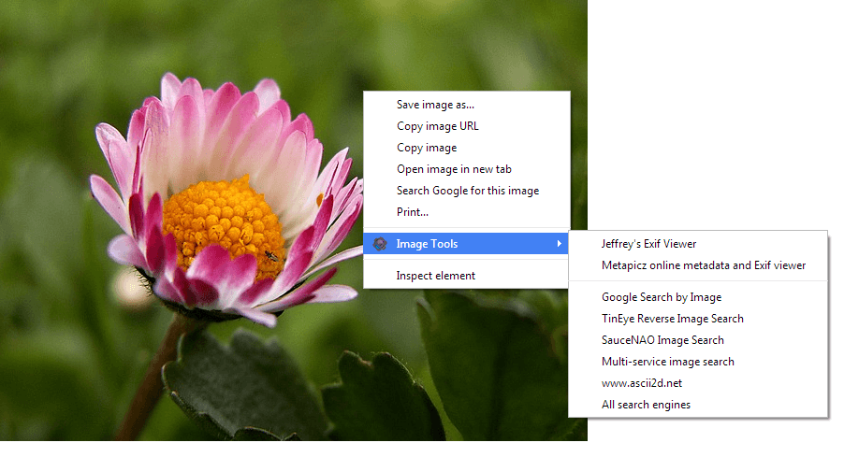Choose Inspect element
The width and height of the screenshot is (844, 457).
466,276
